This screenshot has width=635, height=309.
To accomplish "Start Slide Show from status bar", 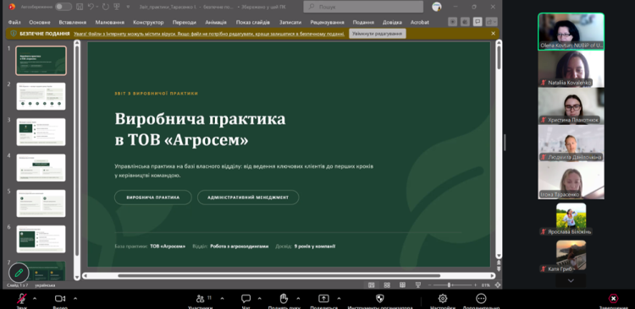I will [x=418, y=285].
